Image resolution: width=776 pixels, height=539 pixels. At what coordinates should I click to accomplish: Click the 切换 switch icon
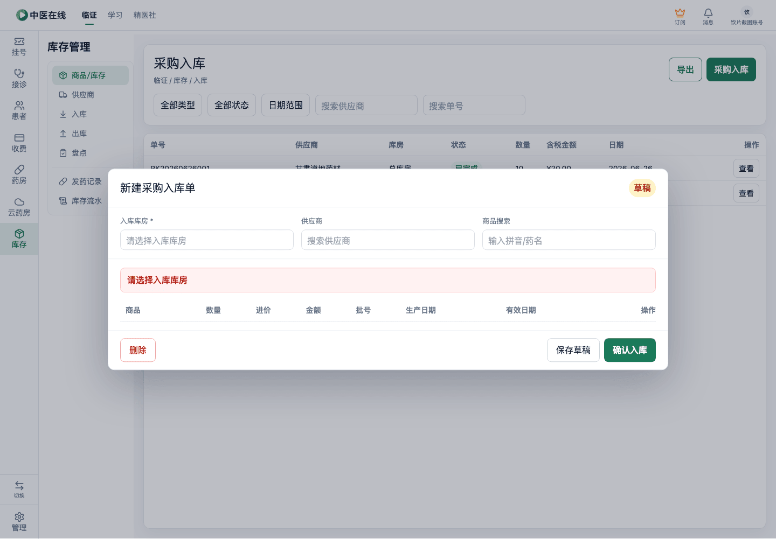tap(19, 489)
